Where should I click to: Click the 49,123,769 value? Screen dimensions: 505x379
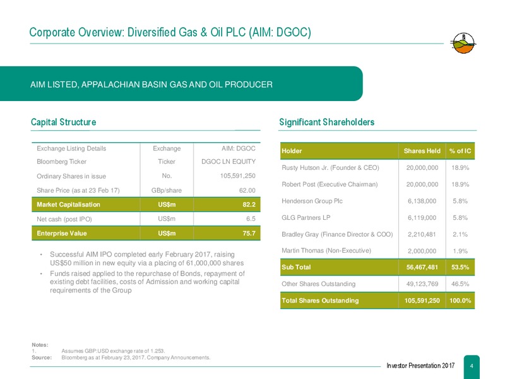[x=422, y=284]
